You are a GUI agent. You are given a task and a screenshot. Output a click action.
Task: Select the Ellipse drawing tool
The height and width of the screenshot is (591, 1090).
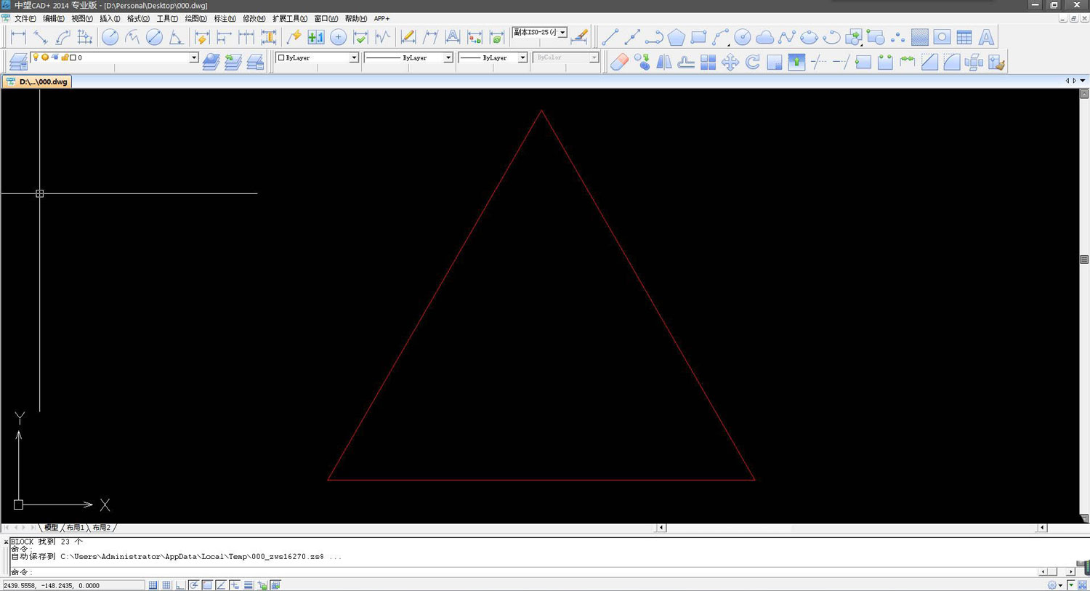809,37
